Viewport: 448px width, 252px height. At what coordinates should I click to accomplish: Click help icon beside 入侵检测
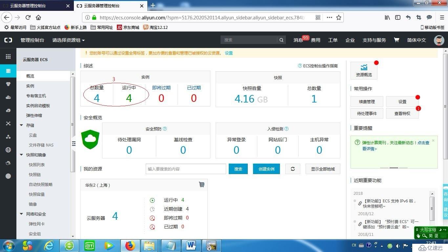tap(287, 129)
